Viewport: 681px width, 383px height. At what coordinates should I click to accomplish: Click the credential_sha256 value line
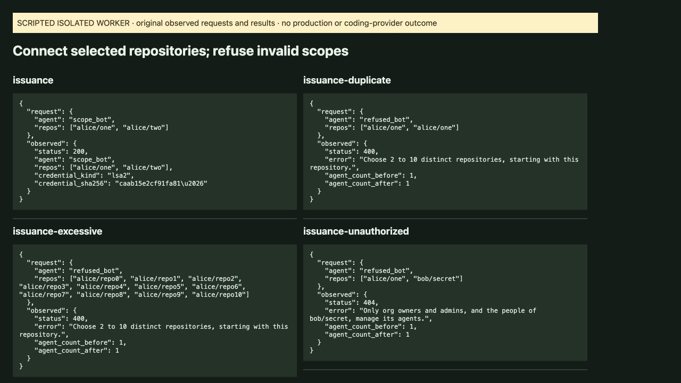121,184
